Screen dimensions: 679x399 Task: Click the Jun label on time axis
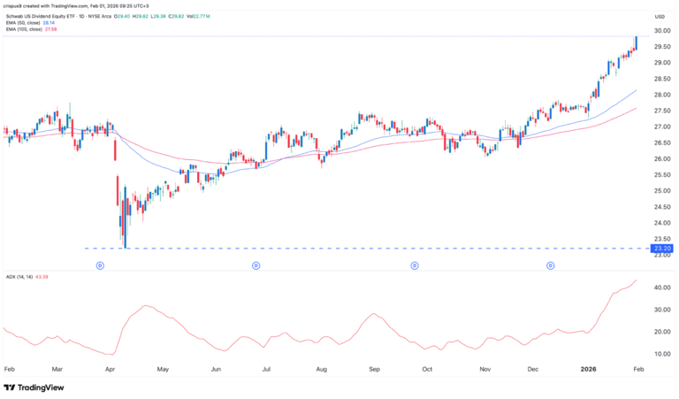[x=216, y=369]
